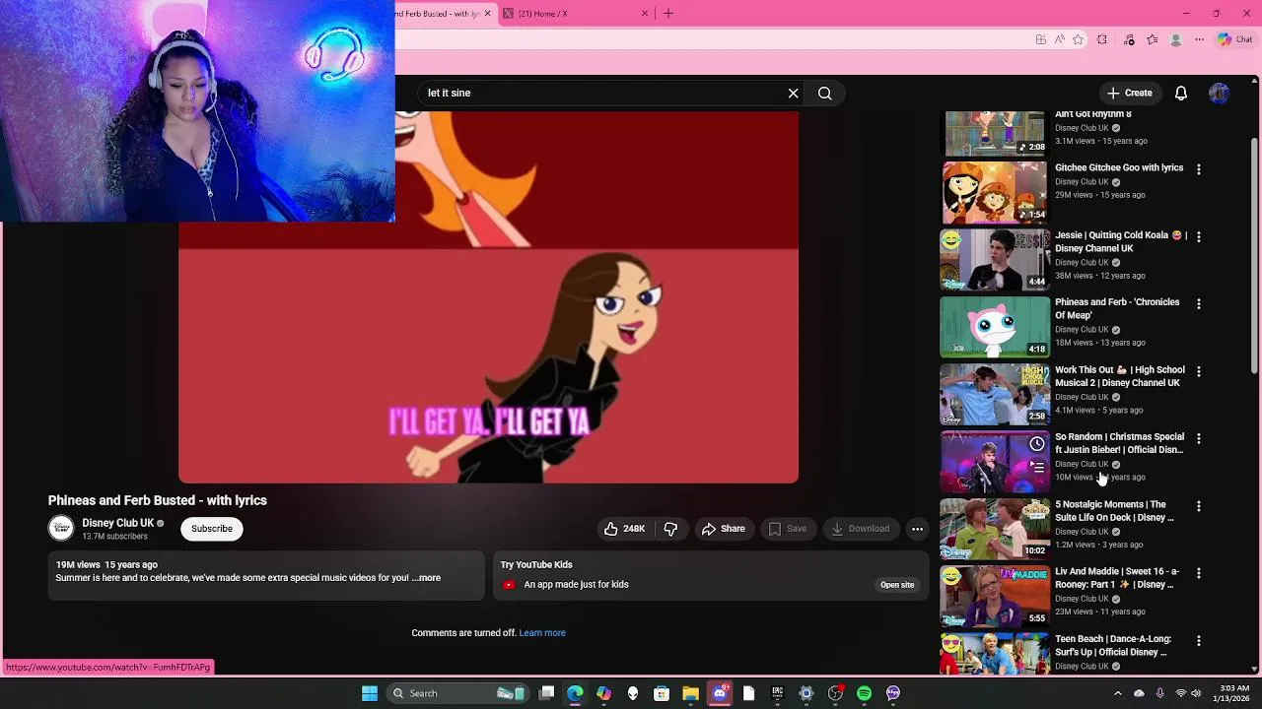Close the Phineas and Ferb Busted tab
The width and height of the screenshot is (1262, 709).
point(487,14)
